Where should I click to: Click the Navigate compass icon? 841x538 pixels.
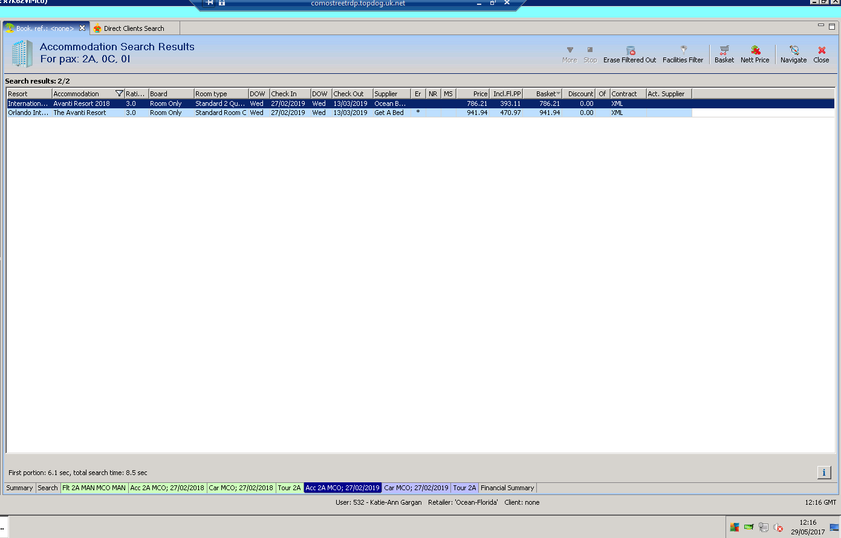click(x=794, y=50)
